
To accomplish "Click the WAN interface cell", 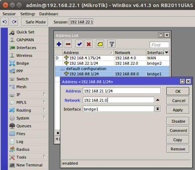I will click(158, 58).
